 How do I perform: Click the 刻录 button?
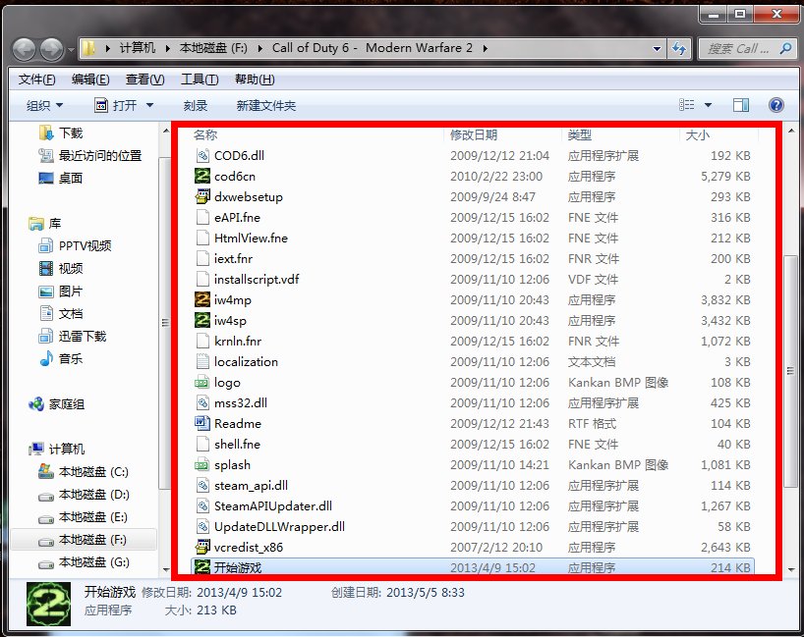click(x=195, y=106)
